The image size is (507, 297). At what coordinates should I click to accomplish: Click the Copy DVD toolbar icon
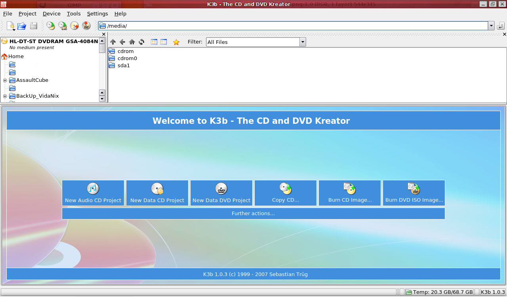[x=63, y=26]
